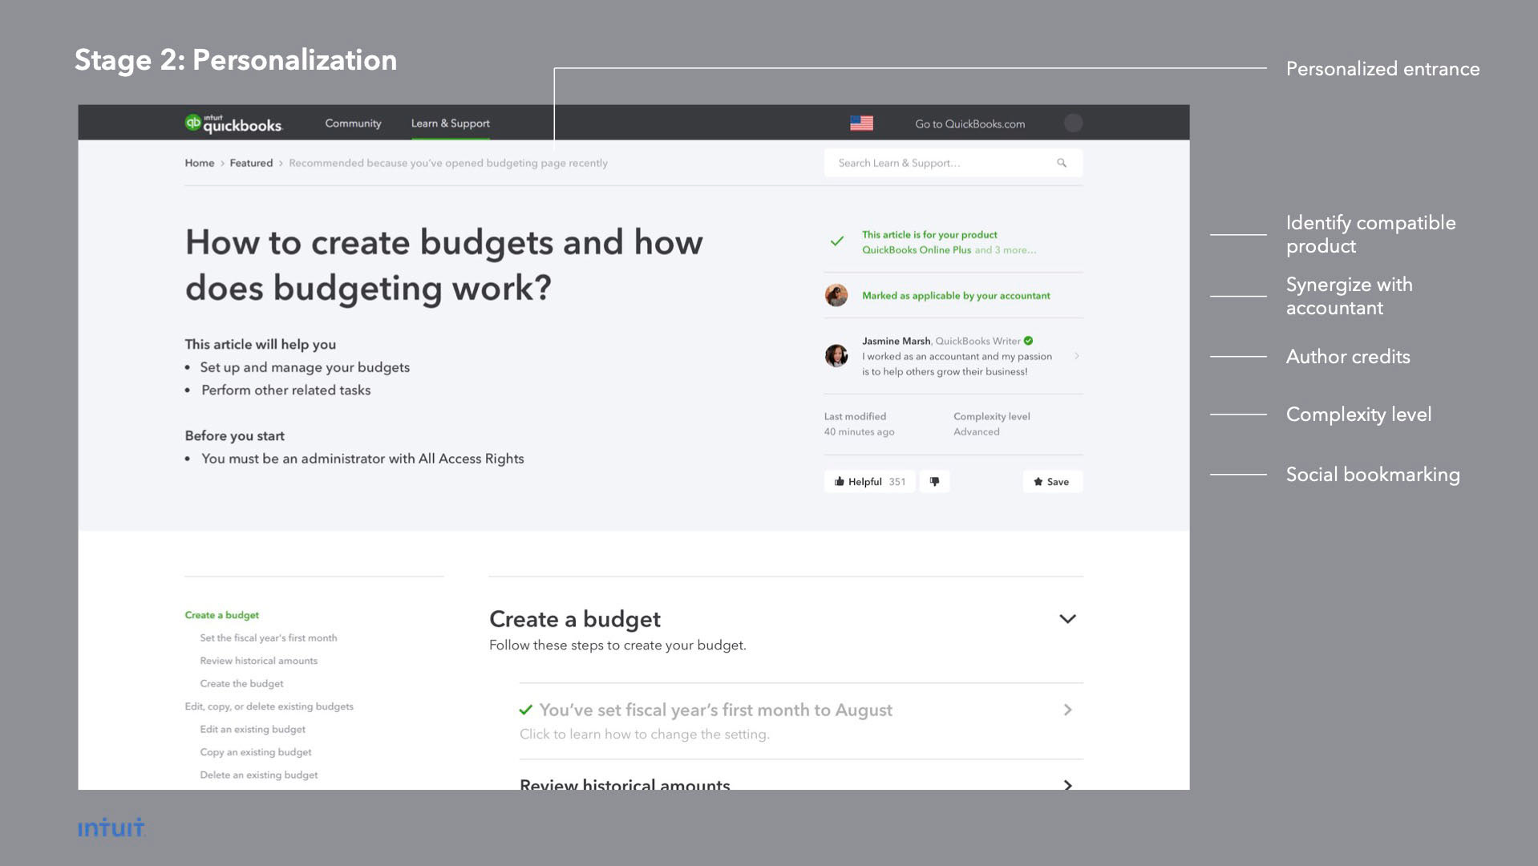Go to QuickBooks.com link

point(969,123)
